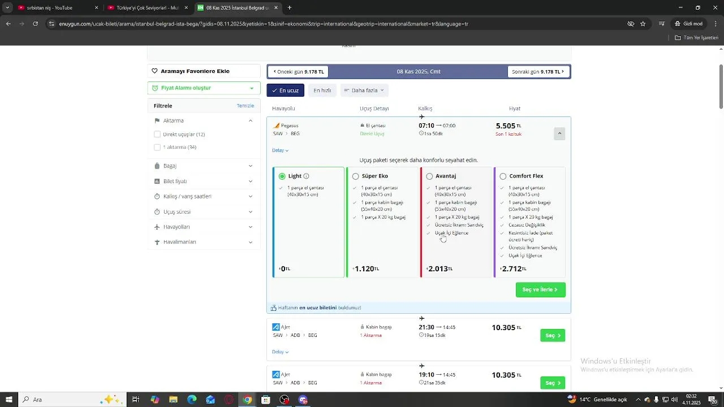Expand the Havayolları filter

point(251,227)
